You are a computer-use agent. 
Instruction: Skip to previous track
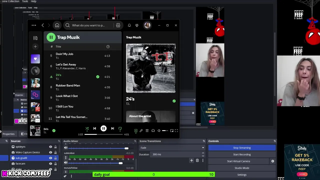pos(94,128)
